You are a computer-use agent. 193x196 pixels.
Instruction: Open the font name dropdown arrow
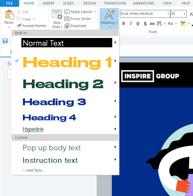(x=168, y=14)
